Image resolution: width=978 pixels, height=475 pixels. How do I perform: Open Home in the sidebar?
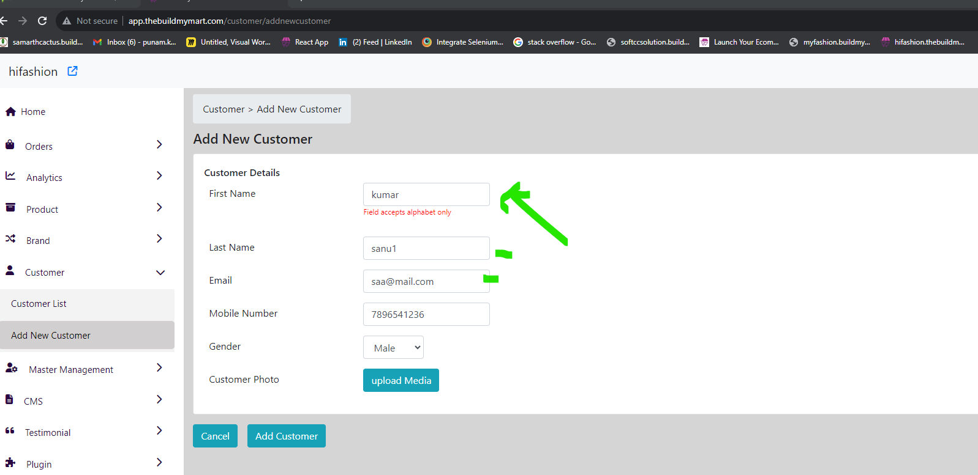pos(33,112)
